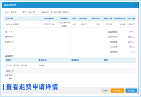
Task: Click the 退费金额 column header
Action: [131, 18]
